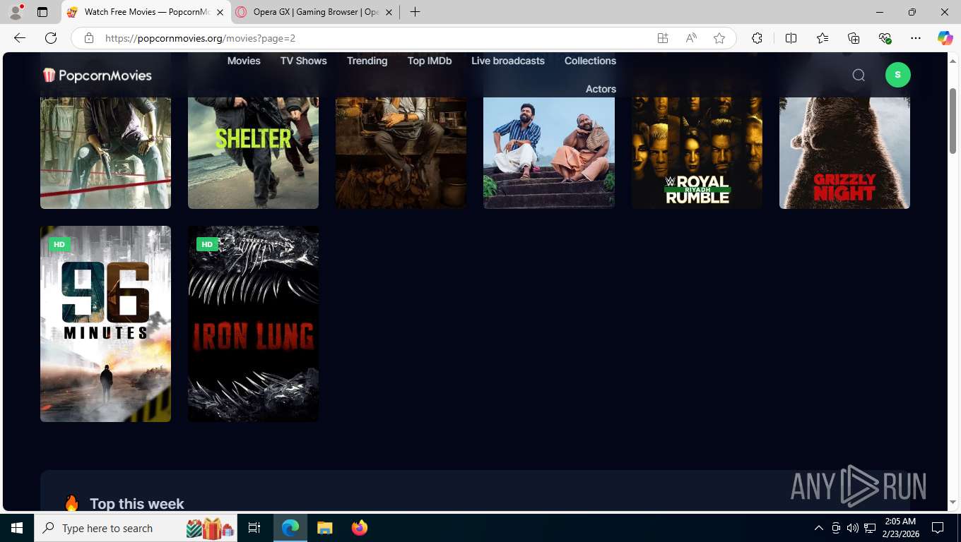
Task: Open the Iron Lung movie poster
Action: click(253, 324)
